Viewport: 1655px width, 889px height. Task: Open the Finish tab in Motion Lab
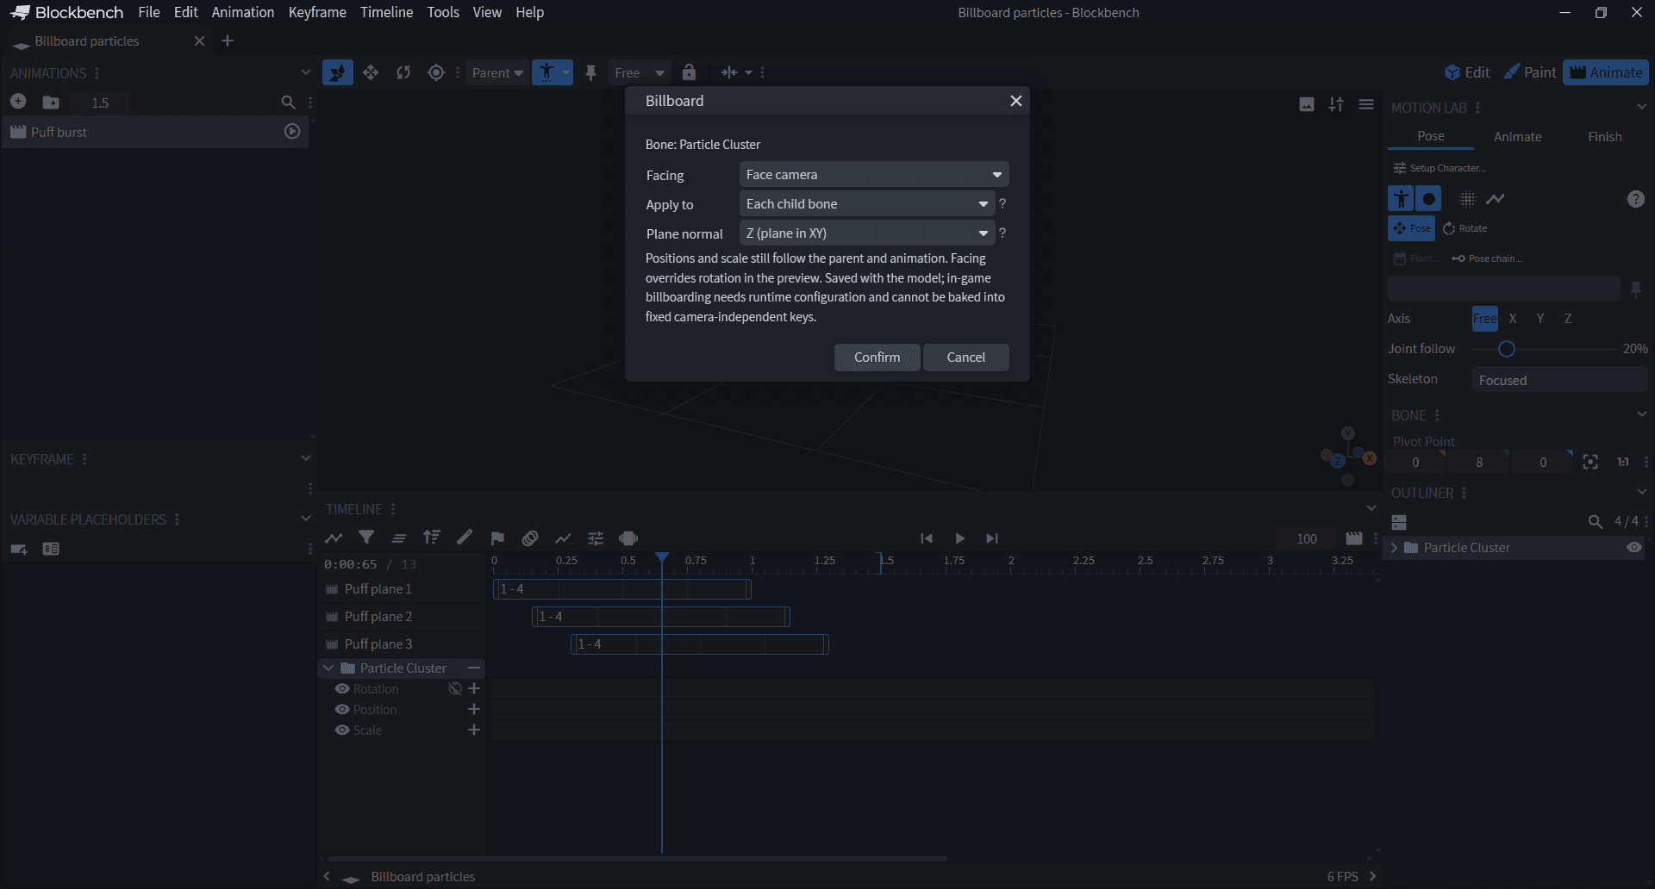click(1604, 137)
